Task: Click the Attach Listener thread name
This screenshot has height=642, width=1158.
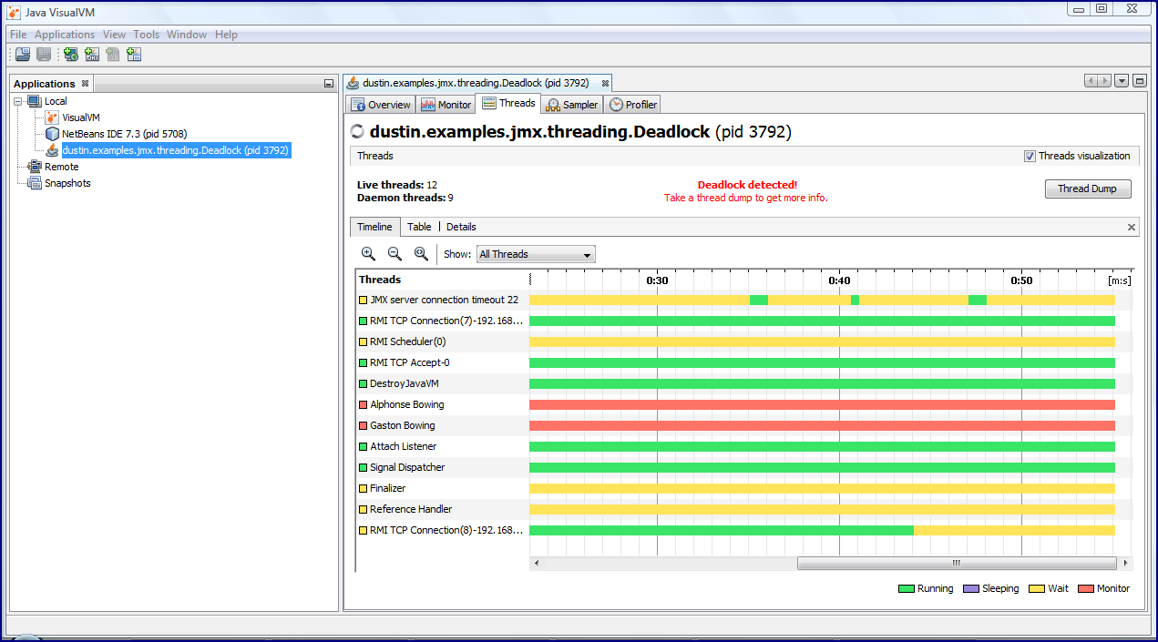Action: tap(404, 446)
